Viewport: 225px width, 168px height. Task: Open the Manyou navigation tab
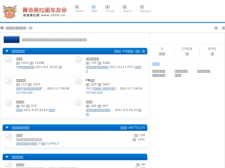pyautogui.click(x=145, y=9)
